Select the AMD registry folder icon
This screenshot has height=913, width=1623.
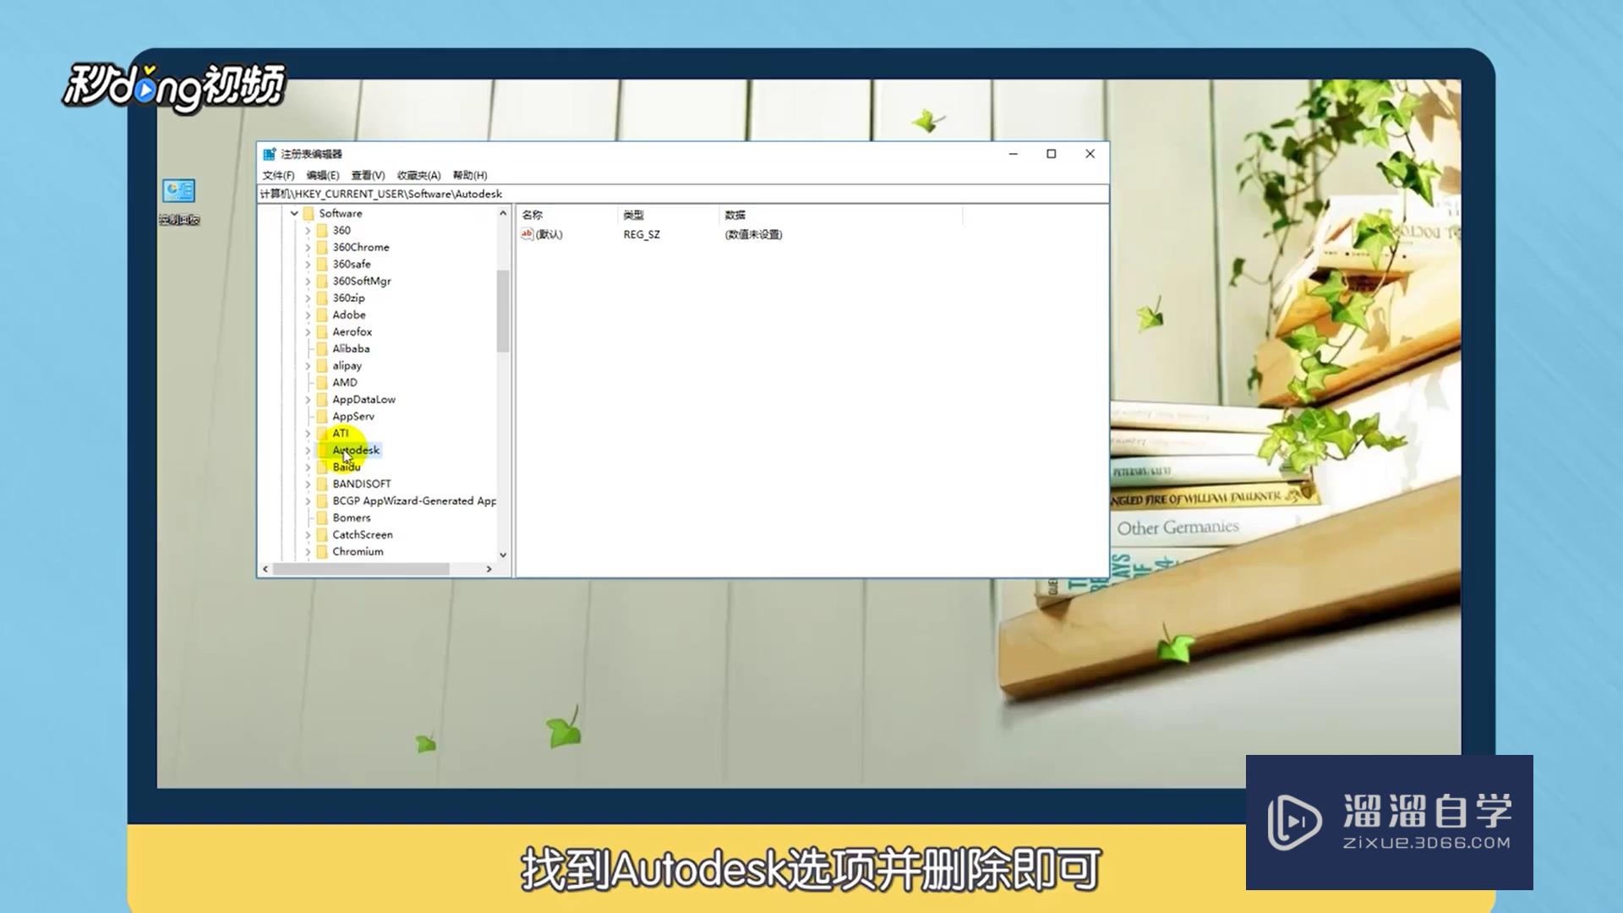[x=323, y=381]
